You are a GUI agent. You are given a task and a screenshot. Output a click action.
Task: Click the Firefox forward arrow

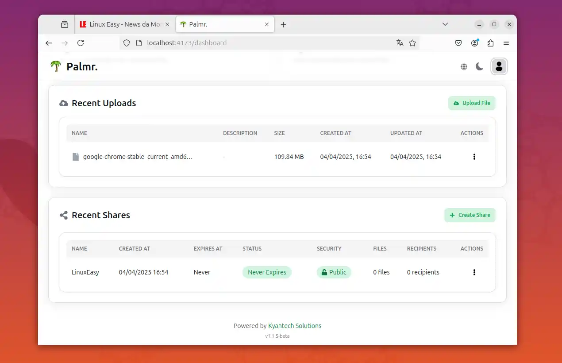pos(65,43)
